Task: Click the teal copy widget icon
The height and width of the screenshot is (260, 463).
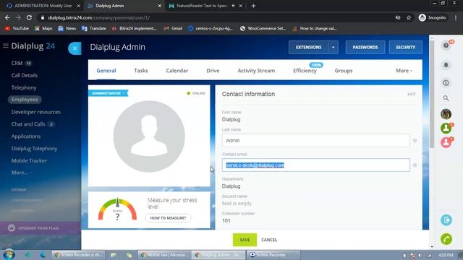Action: coord(446,220)
